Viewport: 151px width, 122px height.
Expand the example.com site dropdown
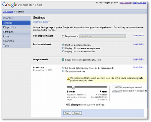click(41, 22)
